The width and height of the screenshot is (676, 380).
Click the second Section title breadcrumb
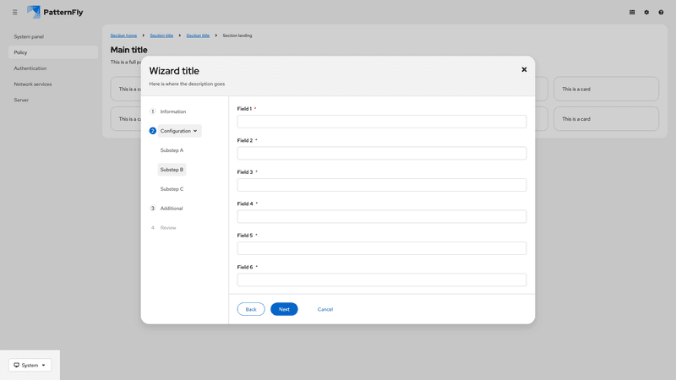[198, 35]
